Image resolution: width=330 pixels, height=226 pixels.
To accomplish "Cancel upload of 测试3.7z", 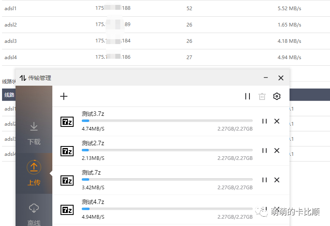I will pyautogui.click(x=277, y=121).
